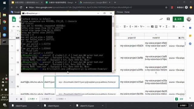The image size is (194, 109).
Task: Insert a link from the toolbar
Action: click(x=148, y=27)
